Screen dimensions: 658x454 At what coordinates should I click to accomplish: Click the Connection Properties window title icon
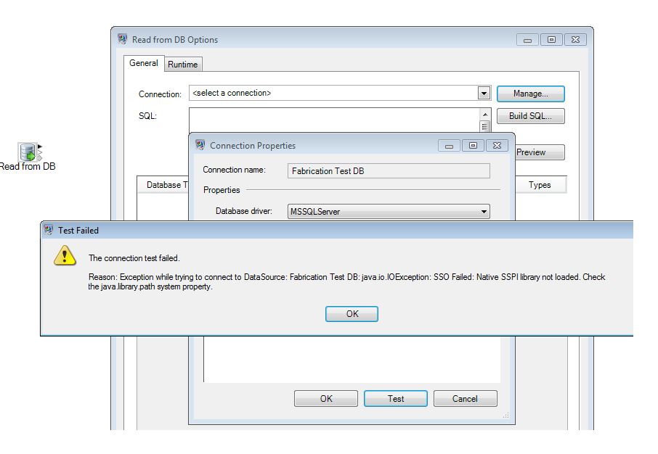pos(200,145)
